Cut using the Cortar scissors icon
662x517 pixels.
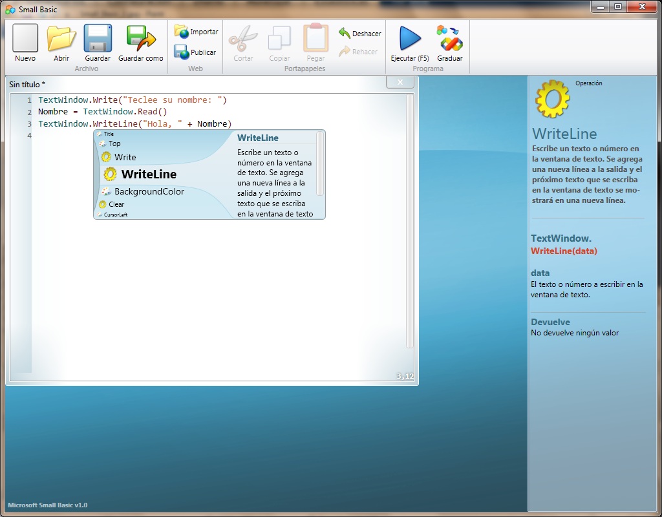pos(243,38)
